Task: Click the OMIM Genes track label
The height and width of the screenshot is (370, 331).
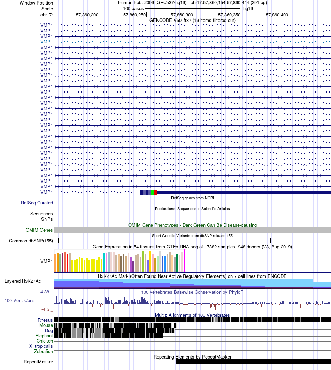Action: point(39,230)
